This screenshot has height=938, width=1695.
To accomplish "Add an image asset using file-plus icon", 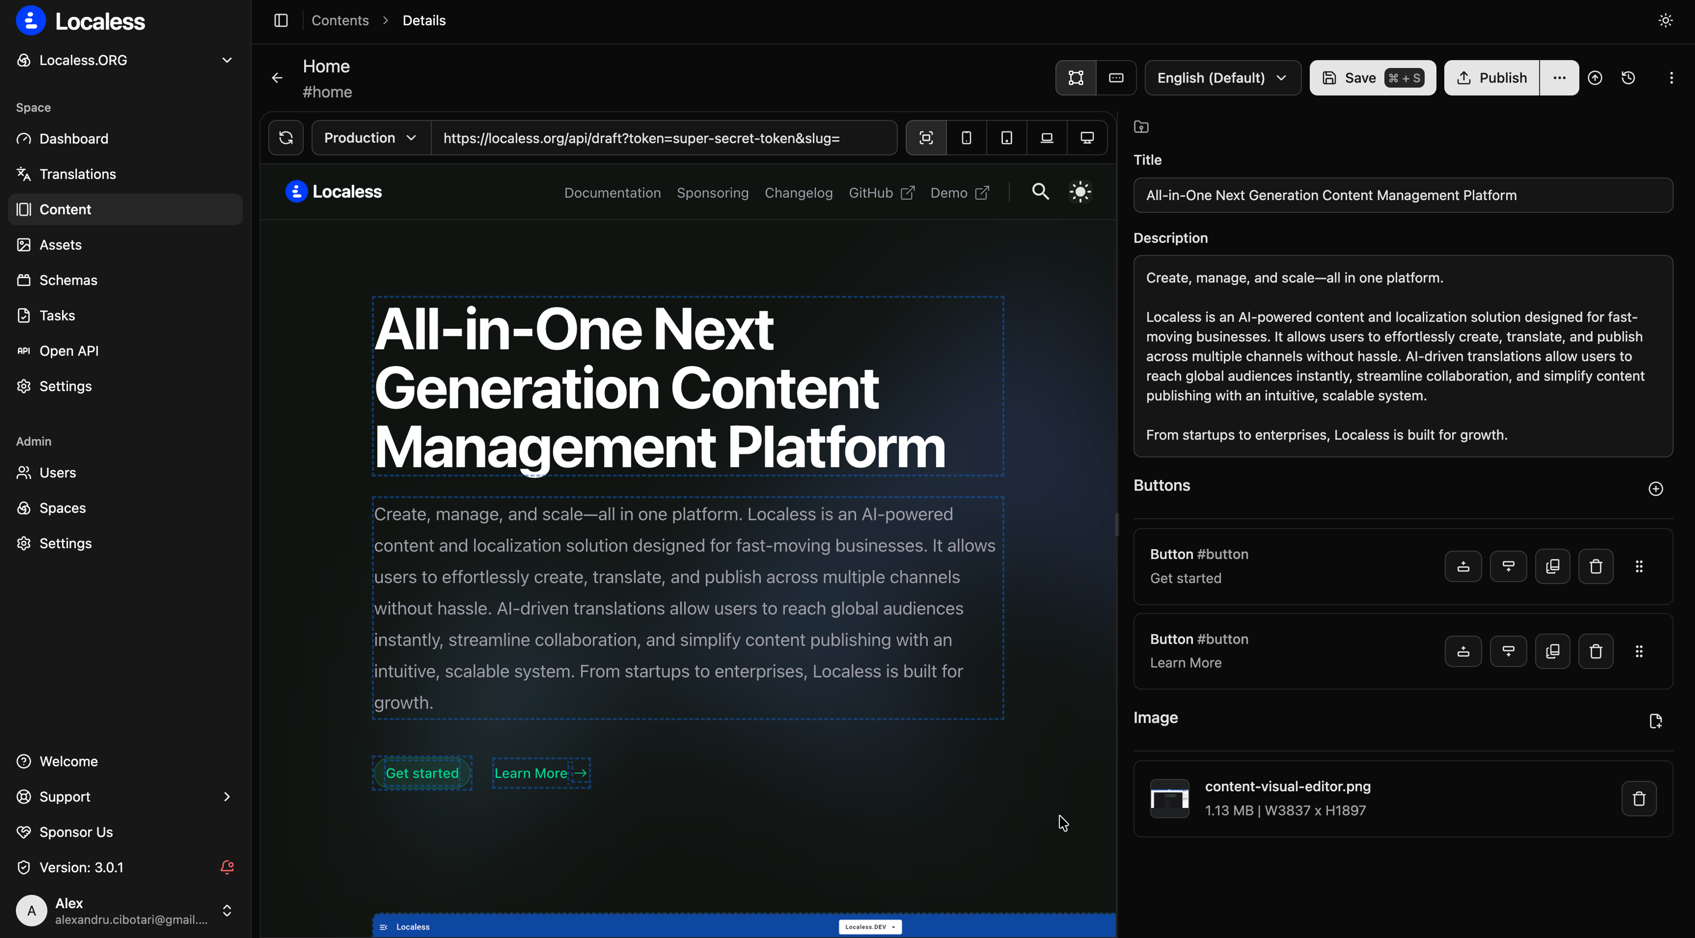I will click(1656, 721).
